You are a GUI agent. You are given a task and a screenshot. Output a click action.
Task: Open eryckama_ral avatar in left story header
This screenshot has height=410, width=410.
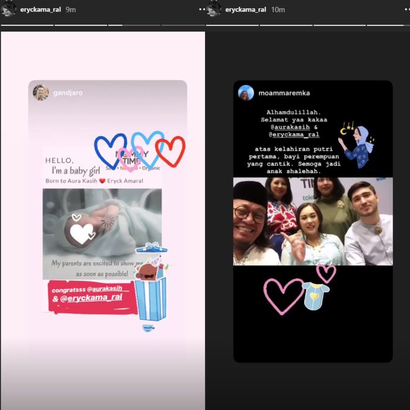9,9
